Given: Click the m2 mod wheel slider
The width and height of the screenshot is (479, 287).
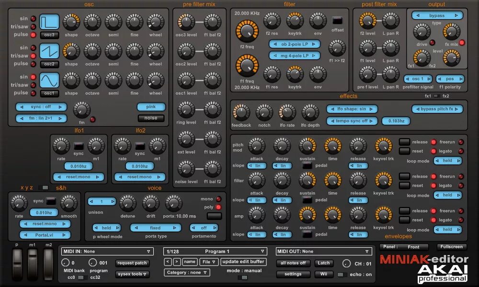Looking at the screenshot, I should [48, 264].
